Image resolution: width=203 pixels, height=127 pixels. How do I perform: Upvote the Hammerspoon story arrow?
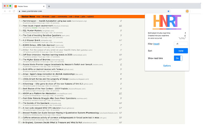pos(22,21)
